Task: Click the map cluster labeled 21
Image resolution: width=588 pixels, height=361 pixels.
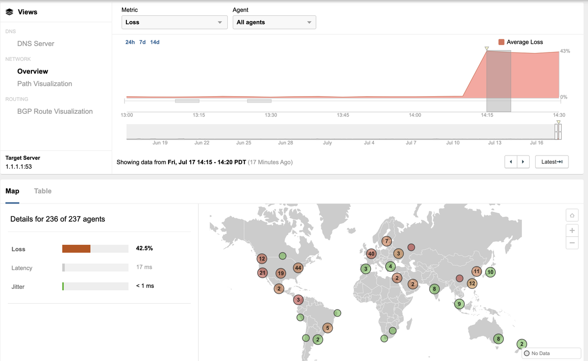Action: 263,273
